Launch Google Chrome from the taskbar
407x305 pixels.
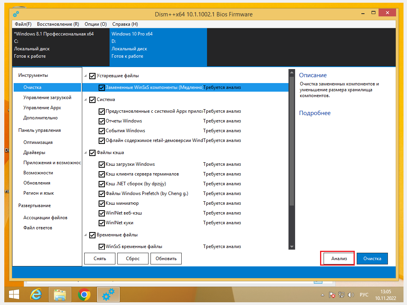pos(84,294)
